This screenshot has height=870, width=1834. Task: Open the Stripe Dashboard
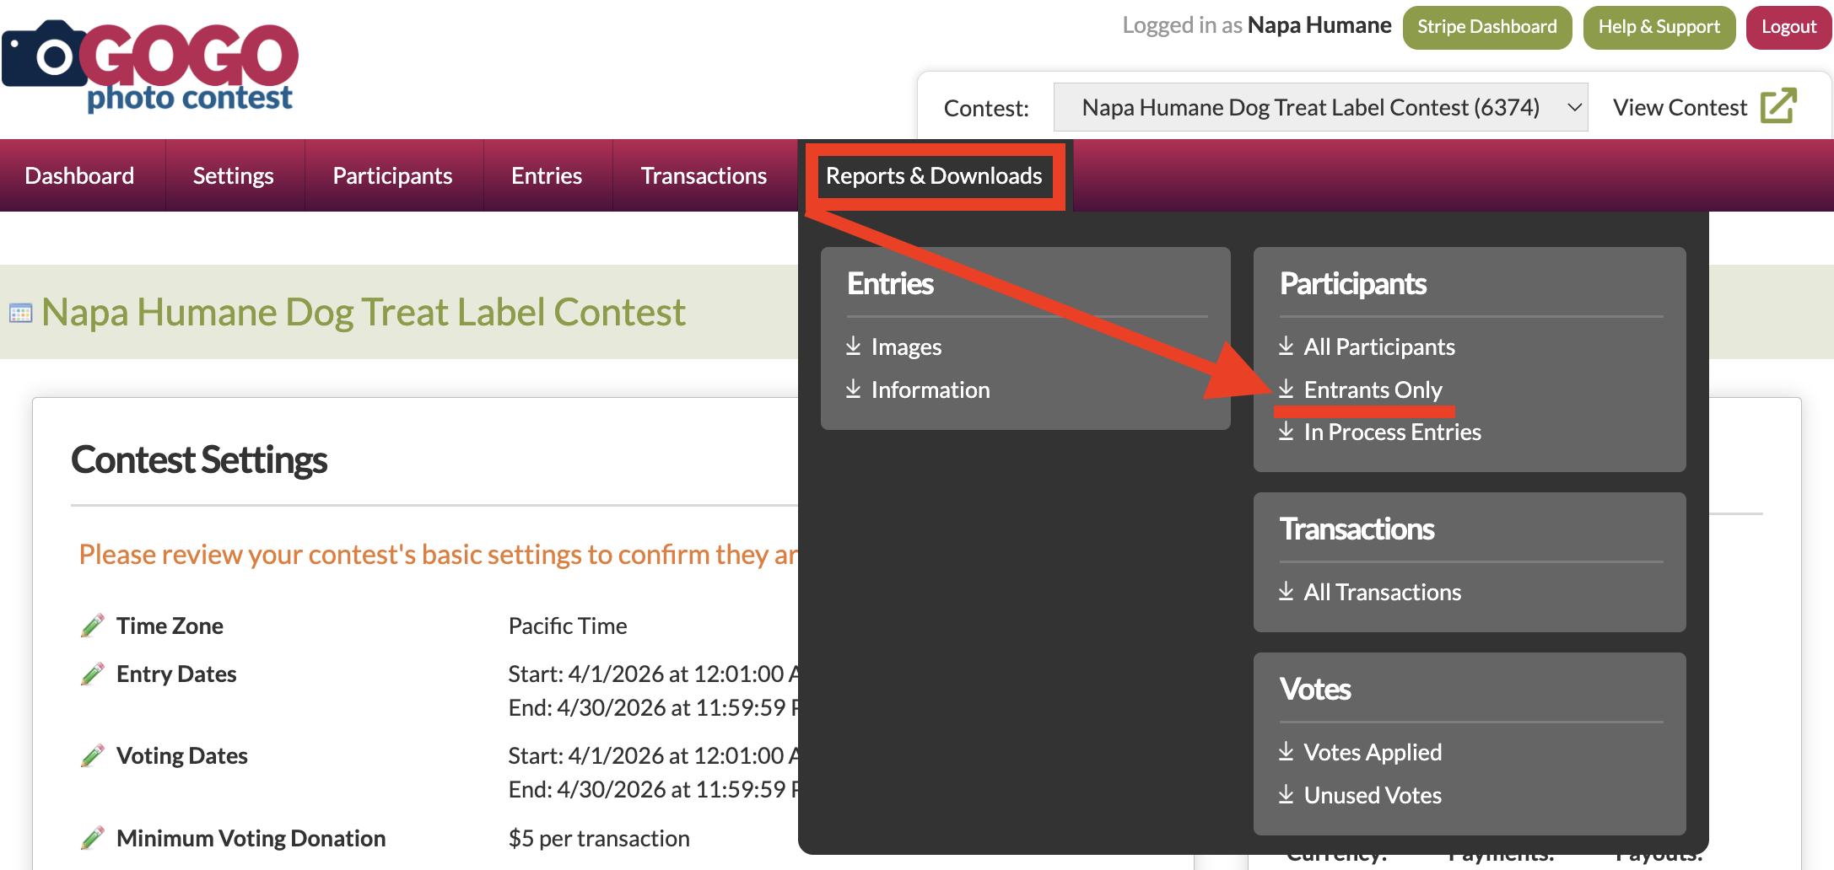[1487, 27]
